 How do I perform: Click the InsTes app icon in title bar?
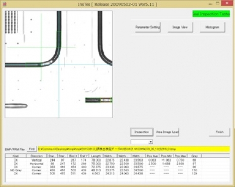tap(4, 4)
